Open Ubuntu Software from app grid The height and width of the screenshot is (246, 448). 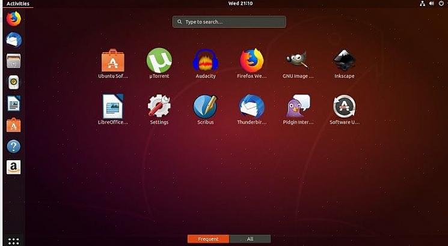tap(112, 61)
